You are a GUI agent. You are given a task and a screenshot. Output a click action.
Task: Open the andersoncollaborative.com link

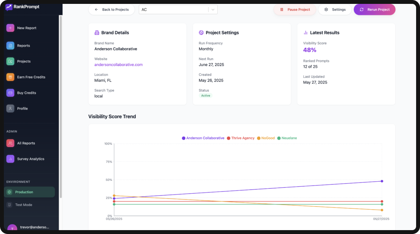118,64
